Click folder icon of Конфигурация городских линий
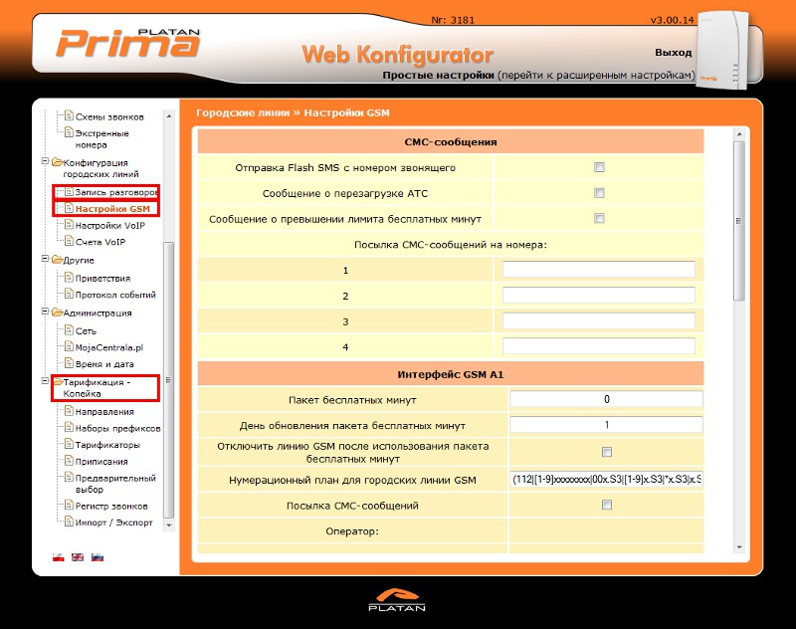 click(57, 162)
